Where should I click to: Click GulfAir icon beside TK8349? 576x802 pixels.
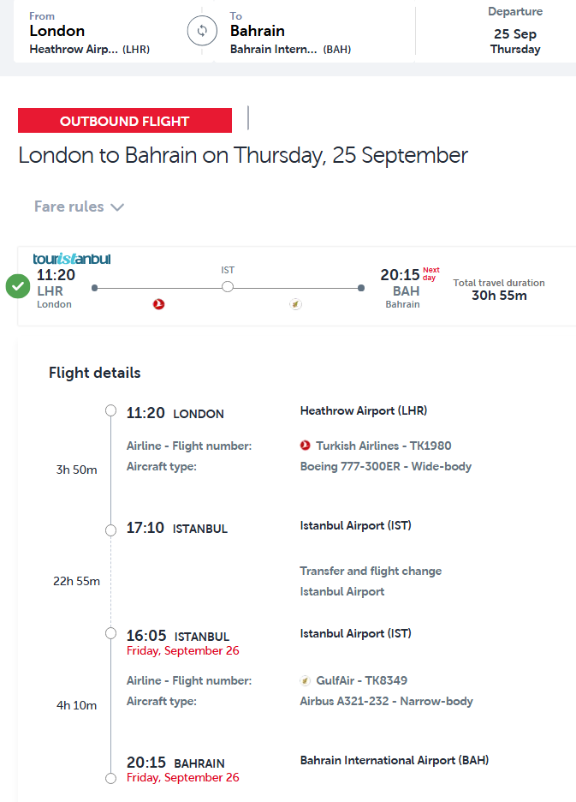point(306,681)
